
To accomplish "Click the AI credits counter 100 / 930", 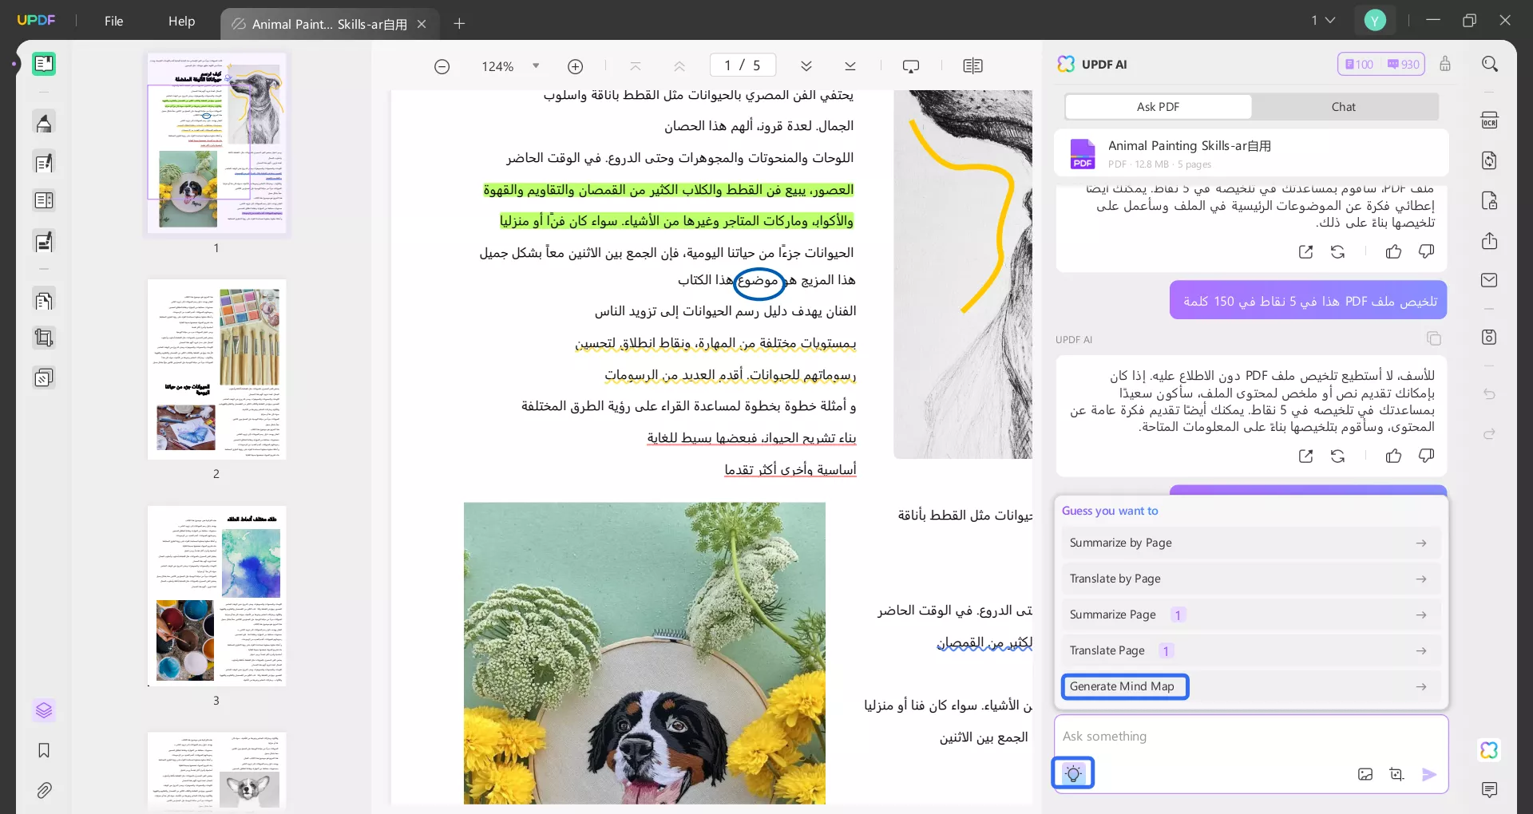I will pos(1382,64).
